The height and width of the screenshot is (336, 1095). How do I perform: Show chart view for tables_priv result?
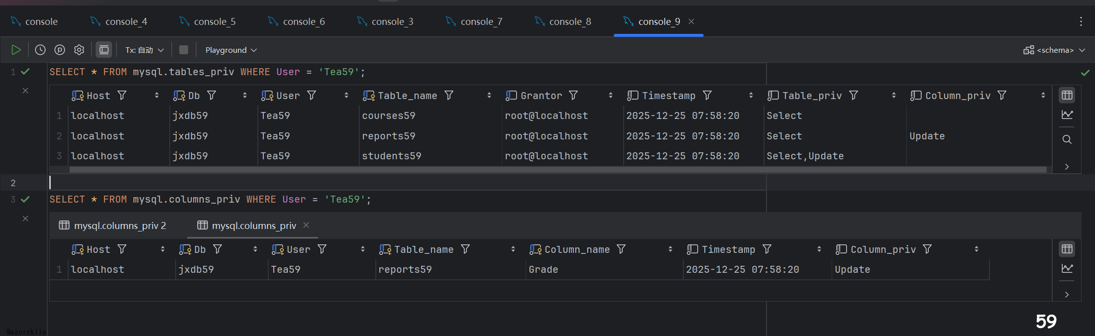[1067, 115]
